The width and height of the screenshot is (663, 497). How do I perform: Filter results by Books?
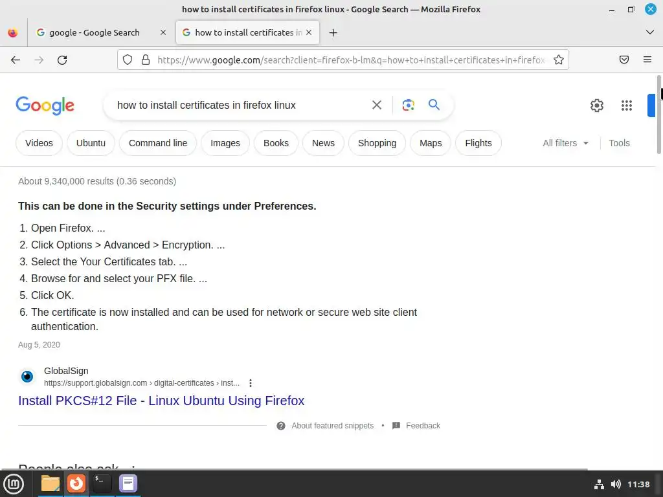[276, 143]
